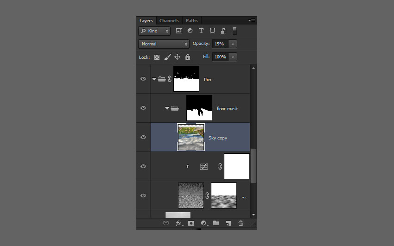Click the Pier group name

[x=208, y=80]
